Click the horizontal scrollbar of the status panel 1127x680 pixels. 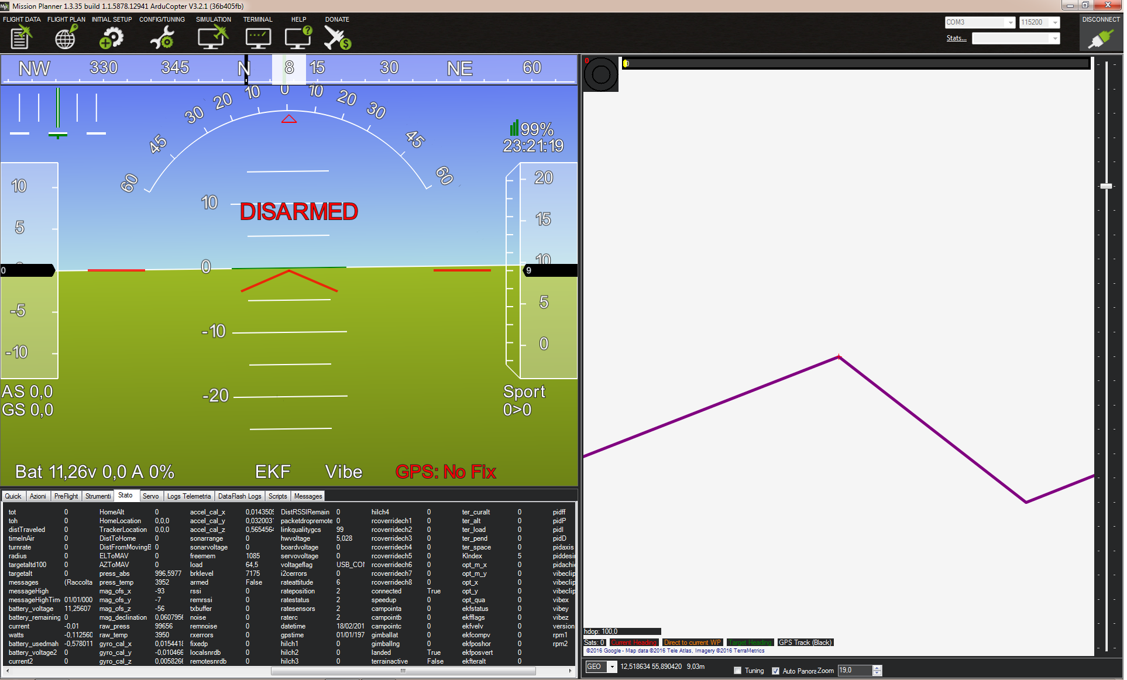403,671
